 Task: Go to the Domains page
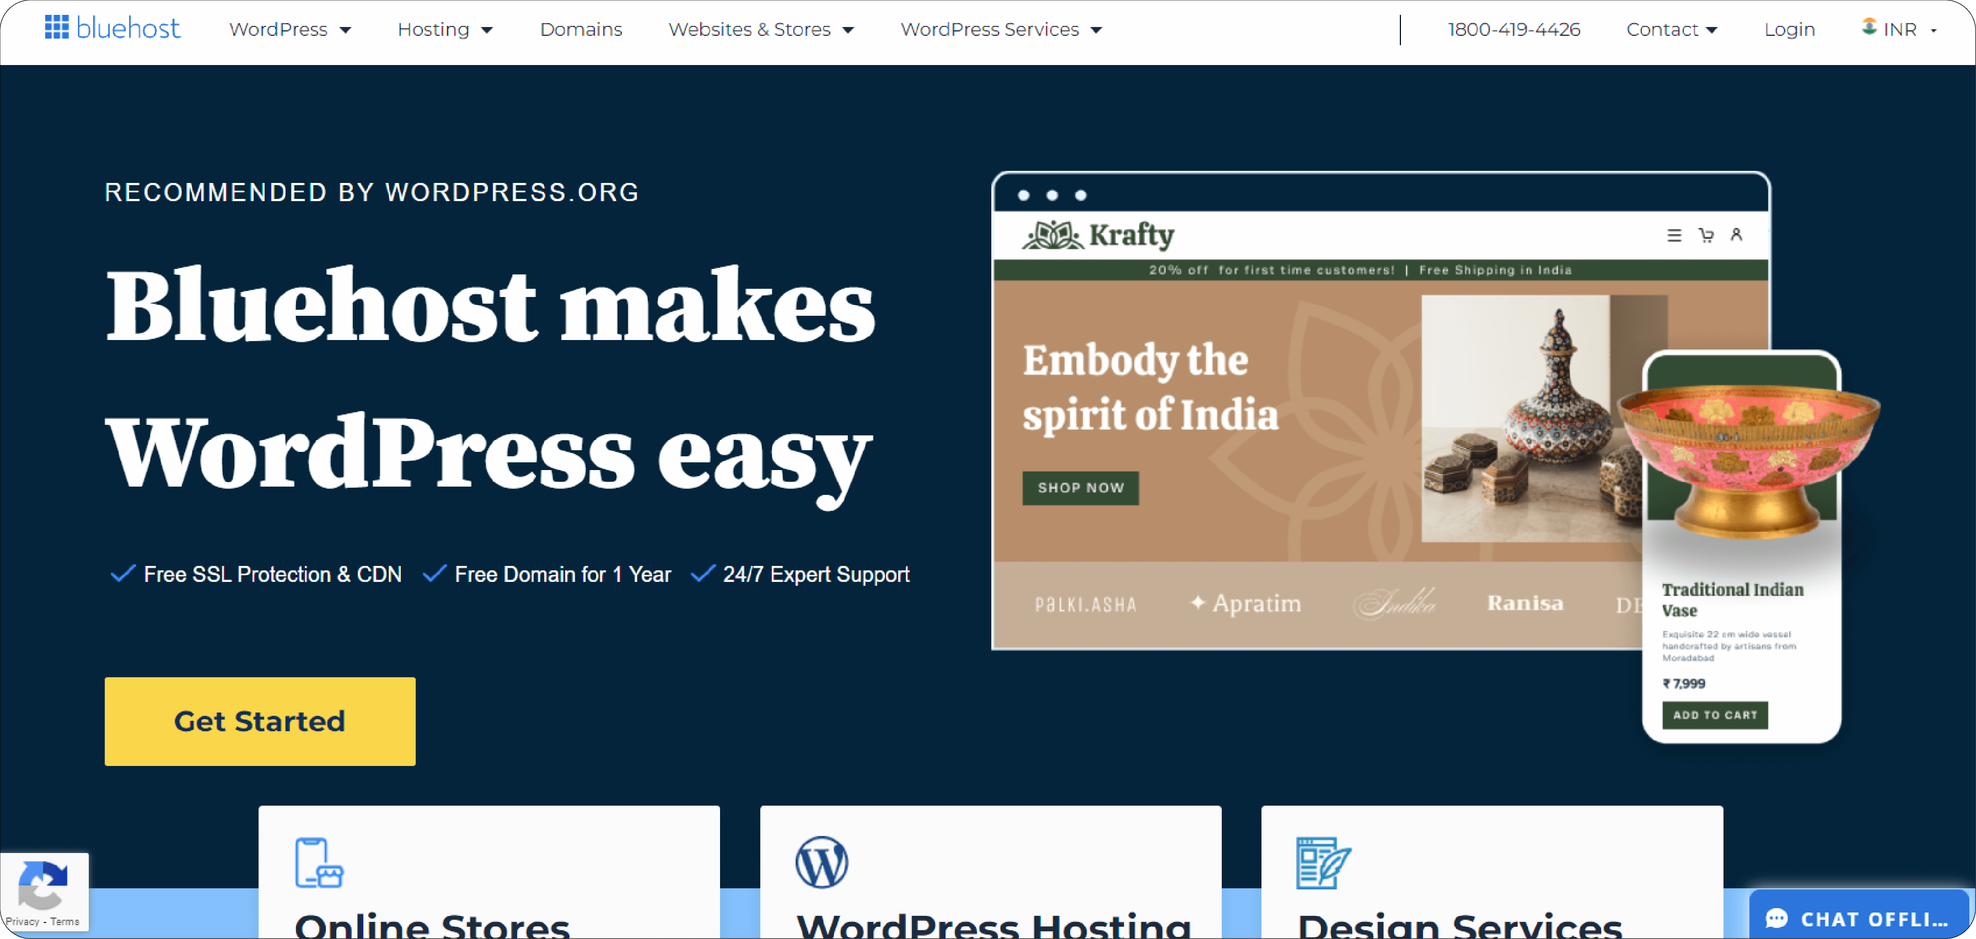(x=581, y=29)
